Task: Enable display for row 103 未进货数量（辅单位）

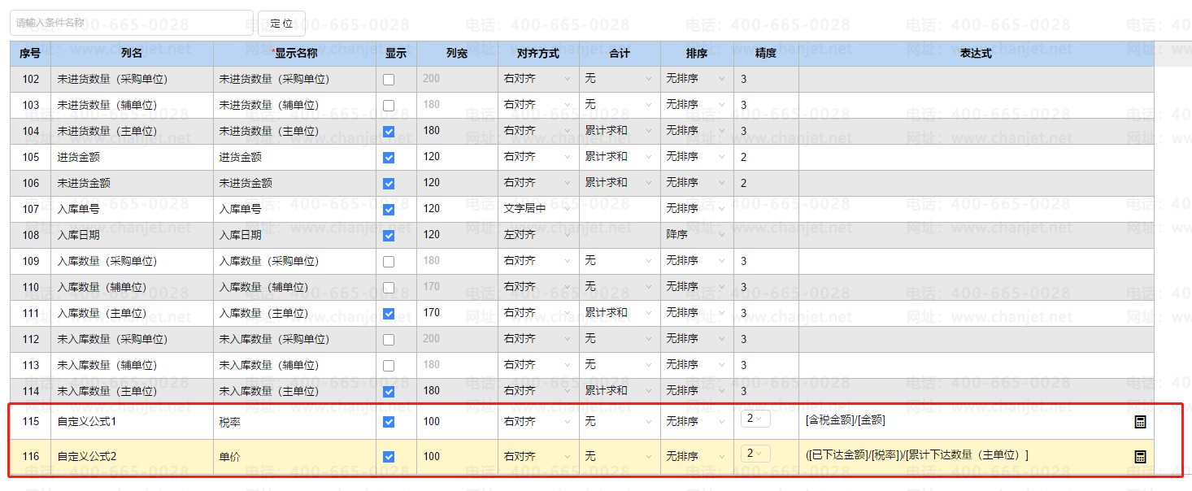Action: point(389,106)
